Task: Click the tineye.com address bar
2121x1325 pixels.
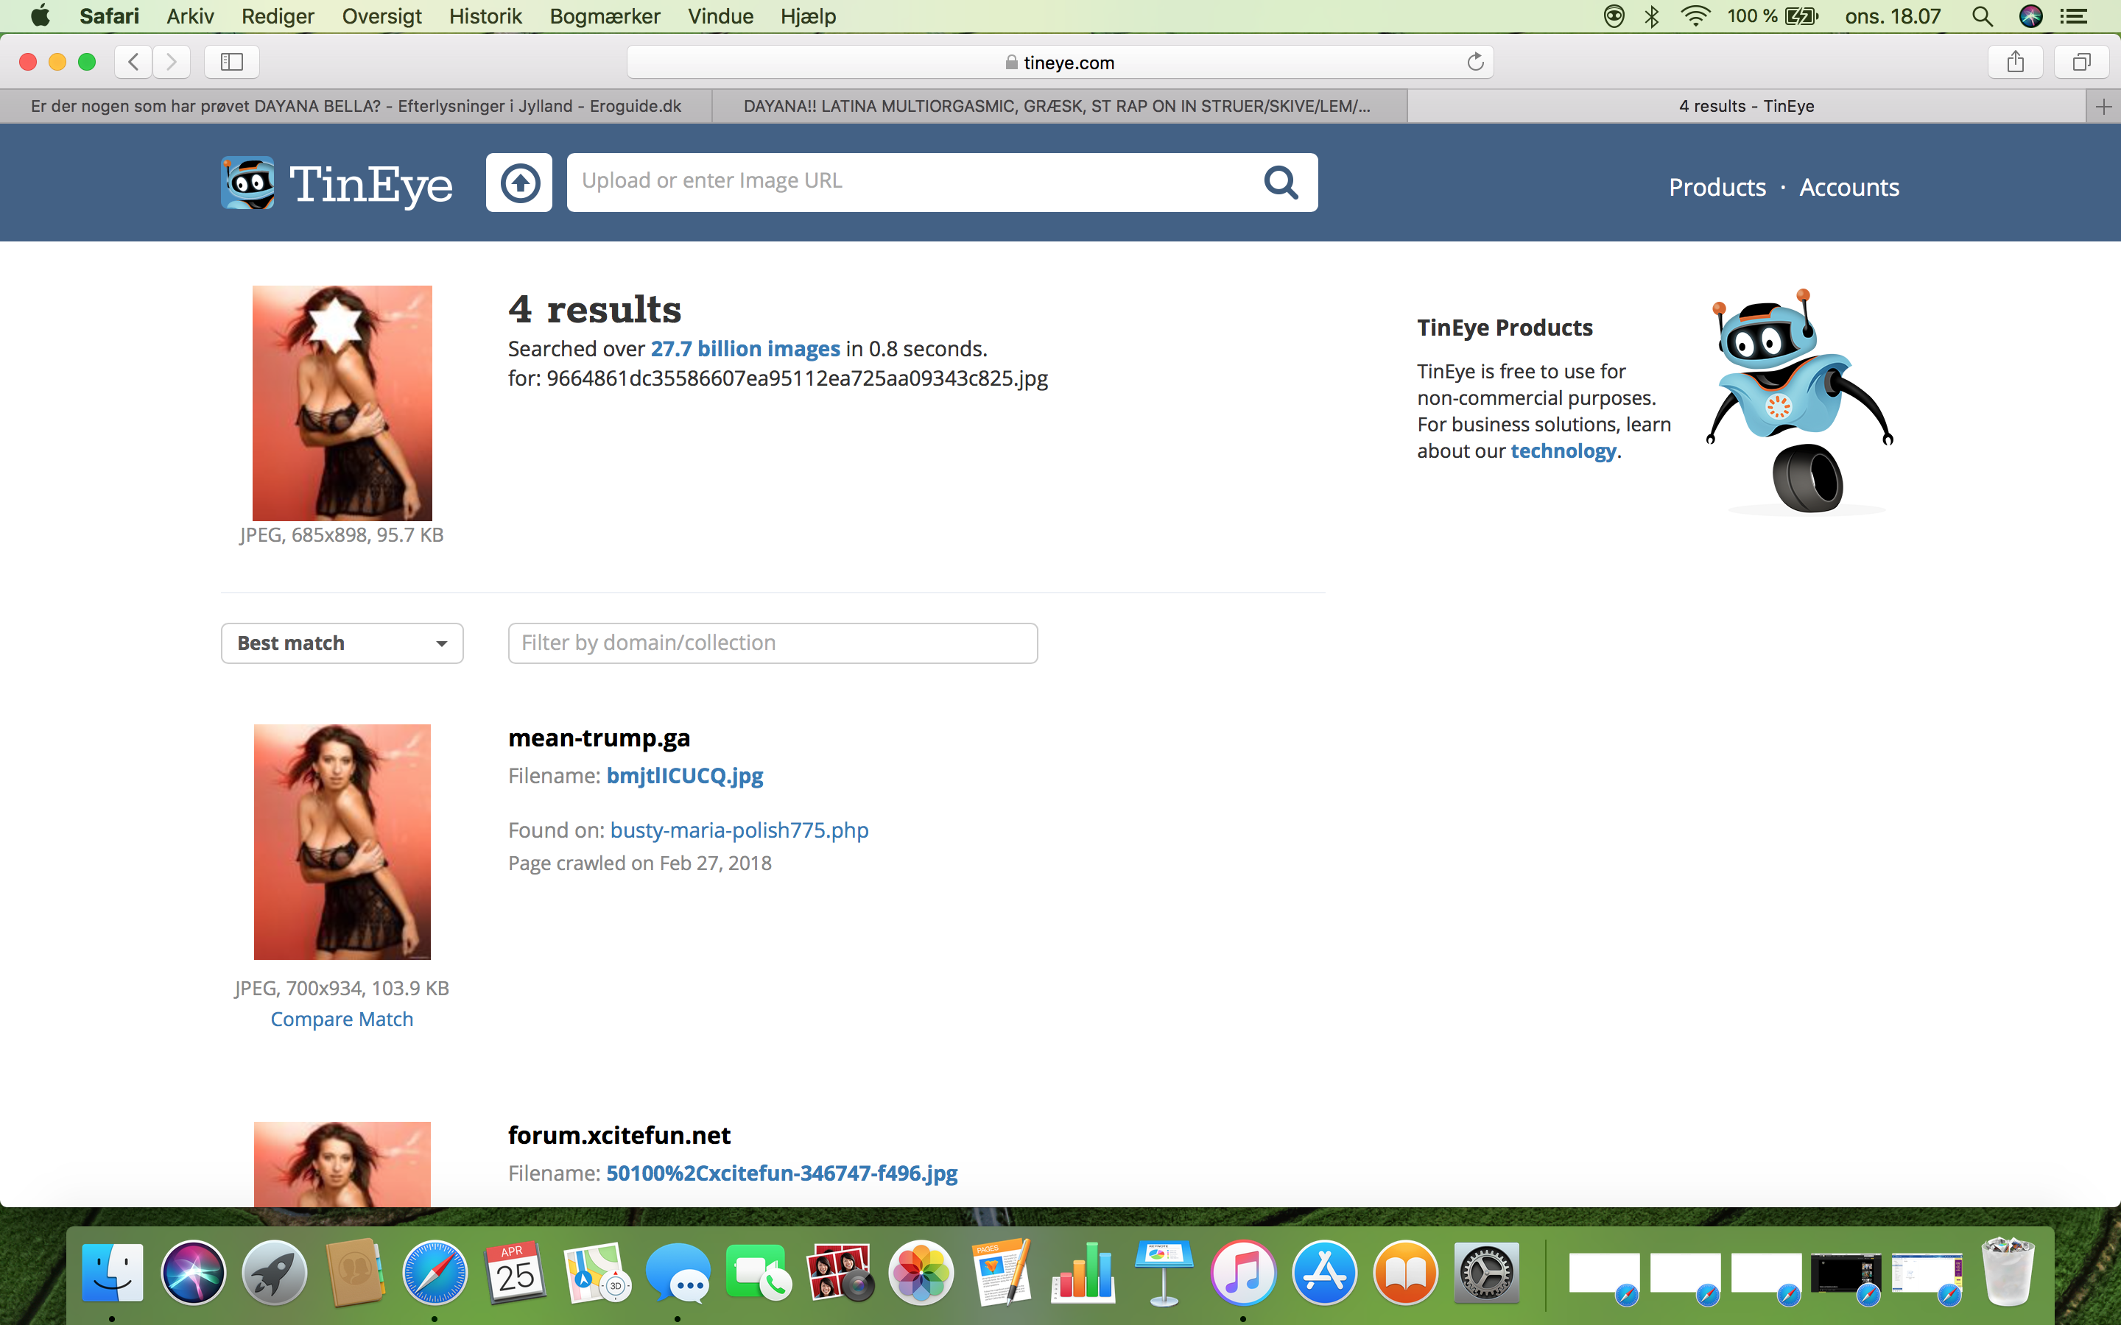Action: (x=1060, y=63)
